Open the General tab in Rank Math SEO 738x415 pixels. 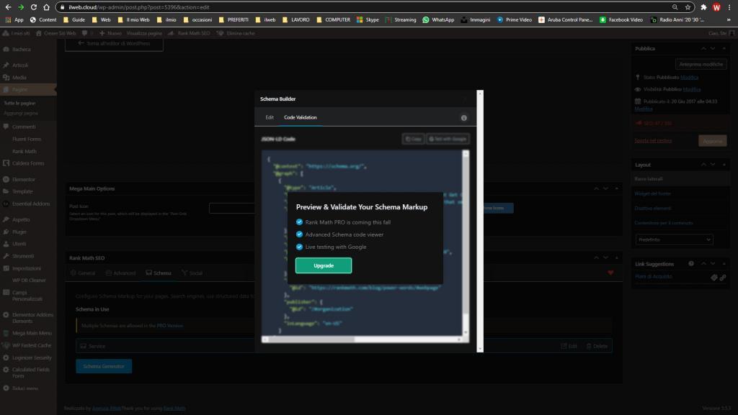(83, 273)
